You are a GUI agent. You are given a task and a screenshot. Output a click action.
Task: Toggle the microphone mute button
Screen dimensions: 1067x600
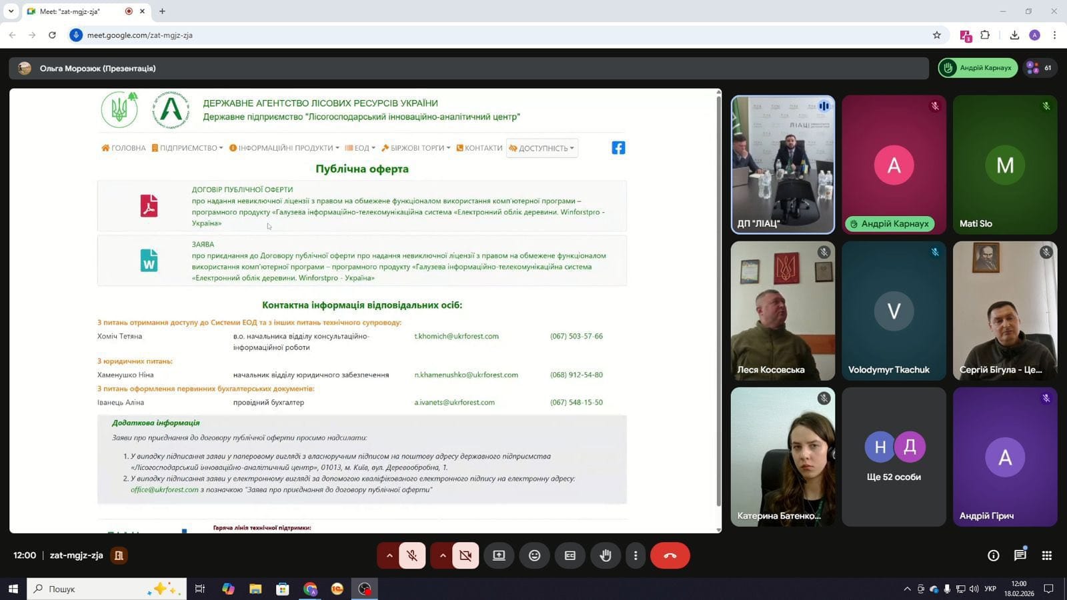412,555
